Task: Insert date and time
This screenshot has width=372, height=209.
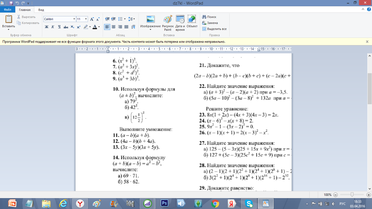Action: (180, 23)
